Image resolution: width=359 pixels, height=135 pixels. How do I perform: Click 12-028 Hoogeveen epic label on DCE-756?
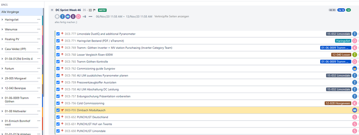338,103
